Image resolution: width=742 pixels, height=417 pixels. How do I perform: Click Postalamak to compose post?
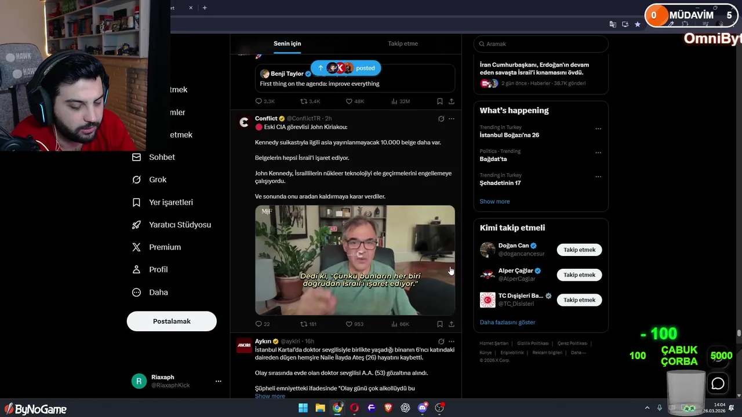pos(172,321)
